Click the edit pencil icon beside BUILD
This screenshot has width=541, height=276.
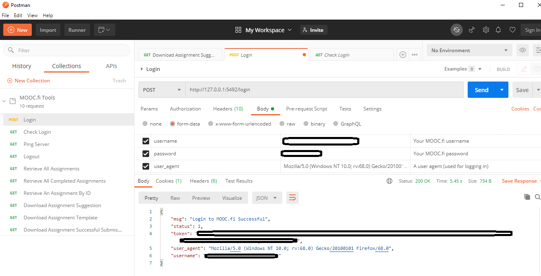(524, 69)
